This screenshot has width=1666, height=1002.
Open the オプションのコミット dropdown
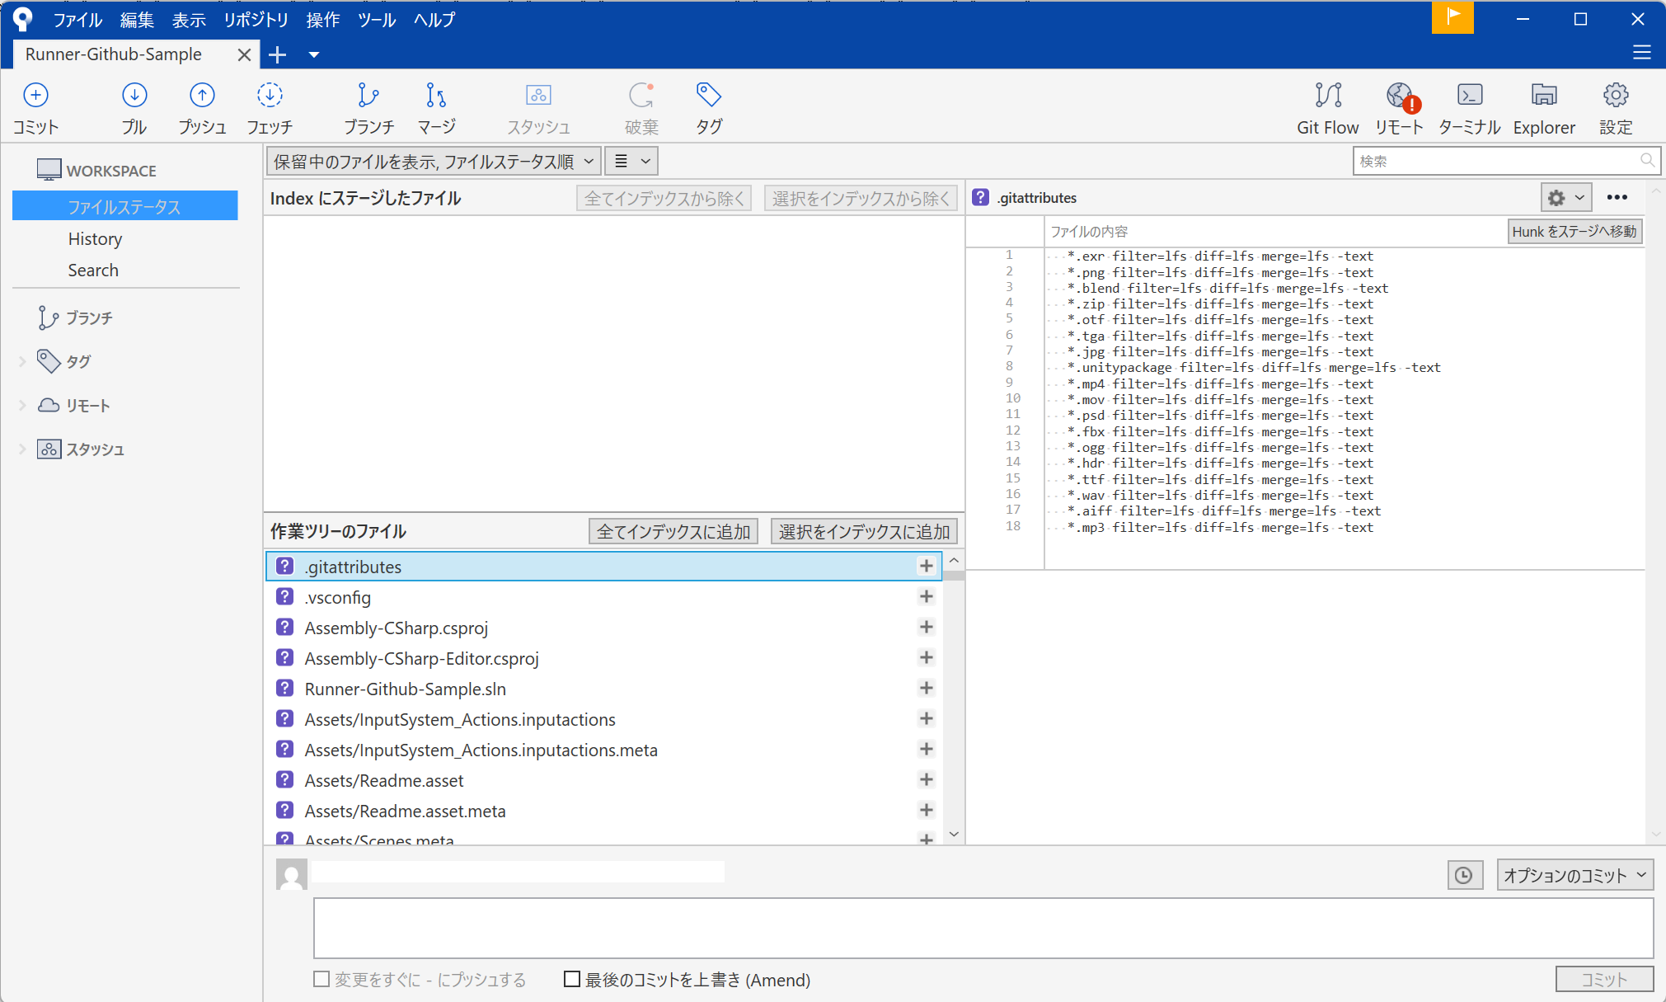1574,874
